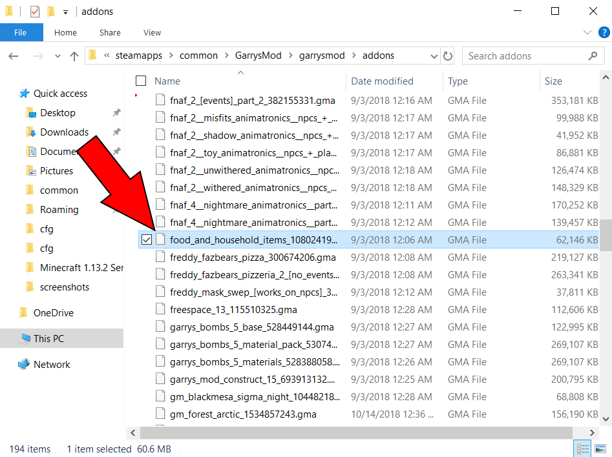Uncheck food_and_household_items file checkbox

coord(146,239)
